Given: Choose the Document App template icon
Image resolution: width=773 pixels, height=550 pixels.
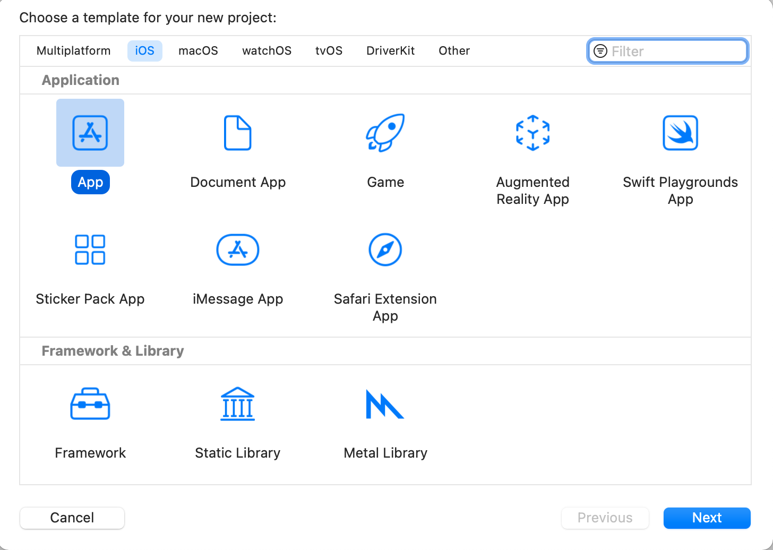Looking at the screenshot, I should [238, 133].
